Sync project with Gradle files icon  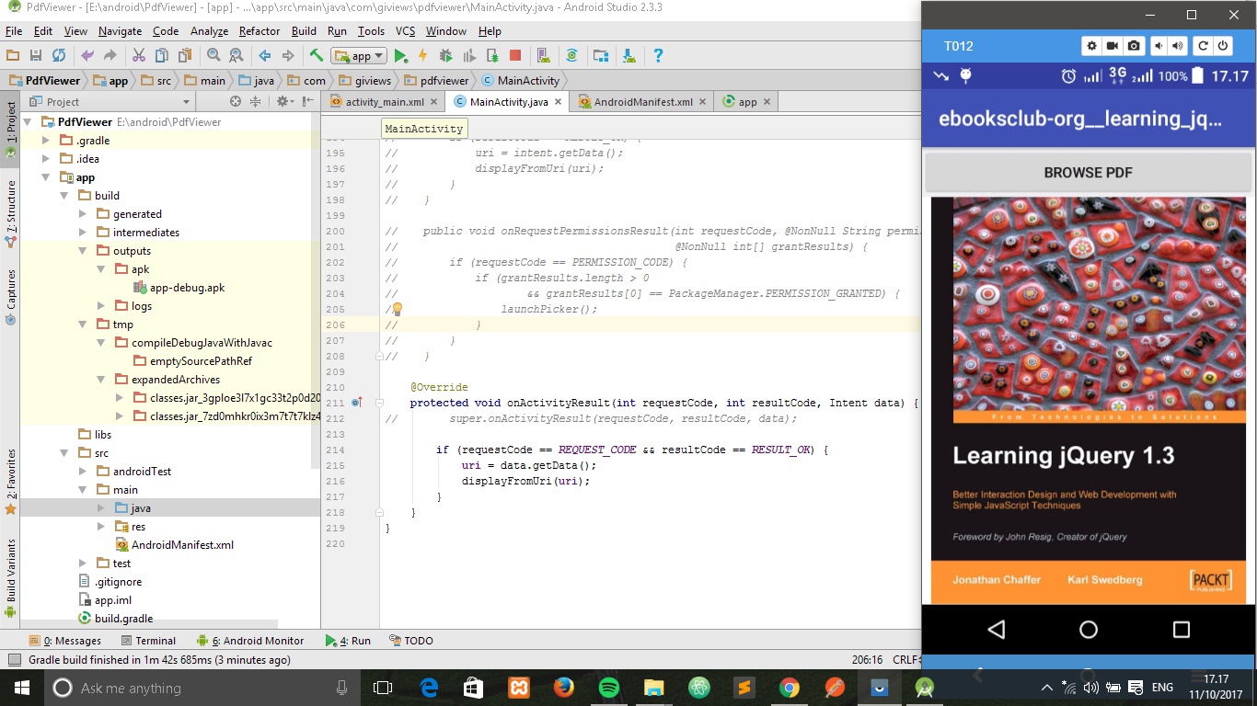coord(571,55)
